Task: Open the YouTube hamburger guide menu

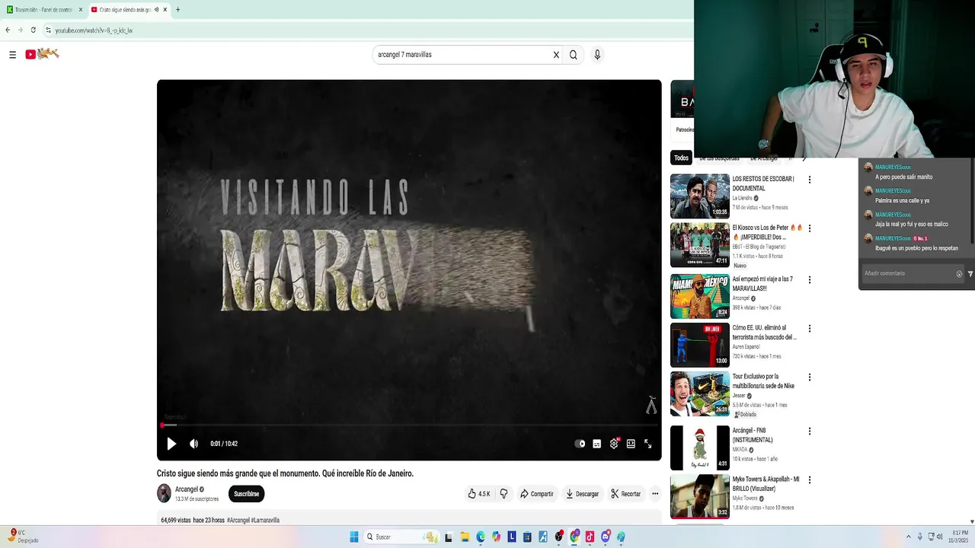Action: [12, 55]
